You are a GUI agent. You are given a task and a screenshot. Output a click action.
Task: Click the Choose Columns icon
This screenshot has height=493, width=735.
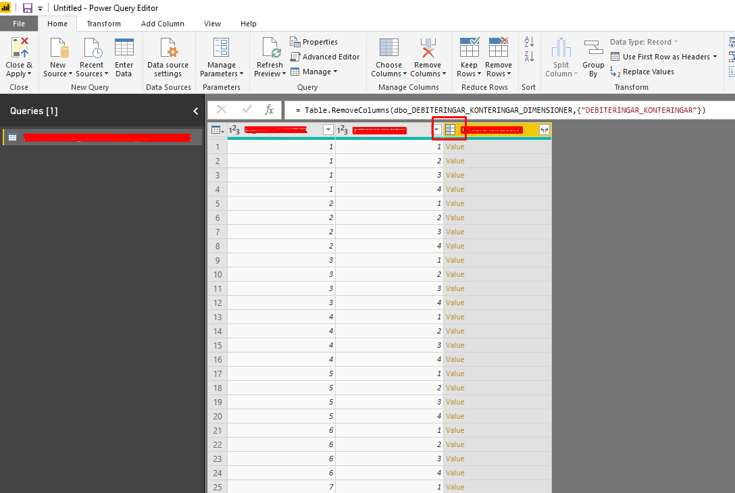point(389,47)
